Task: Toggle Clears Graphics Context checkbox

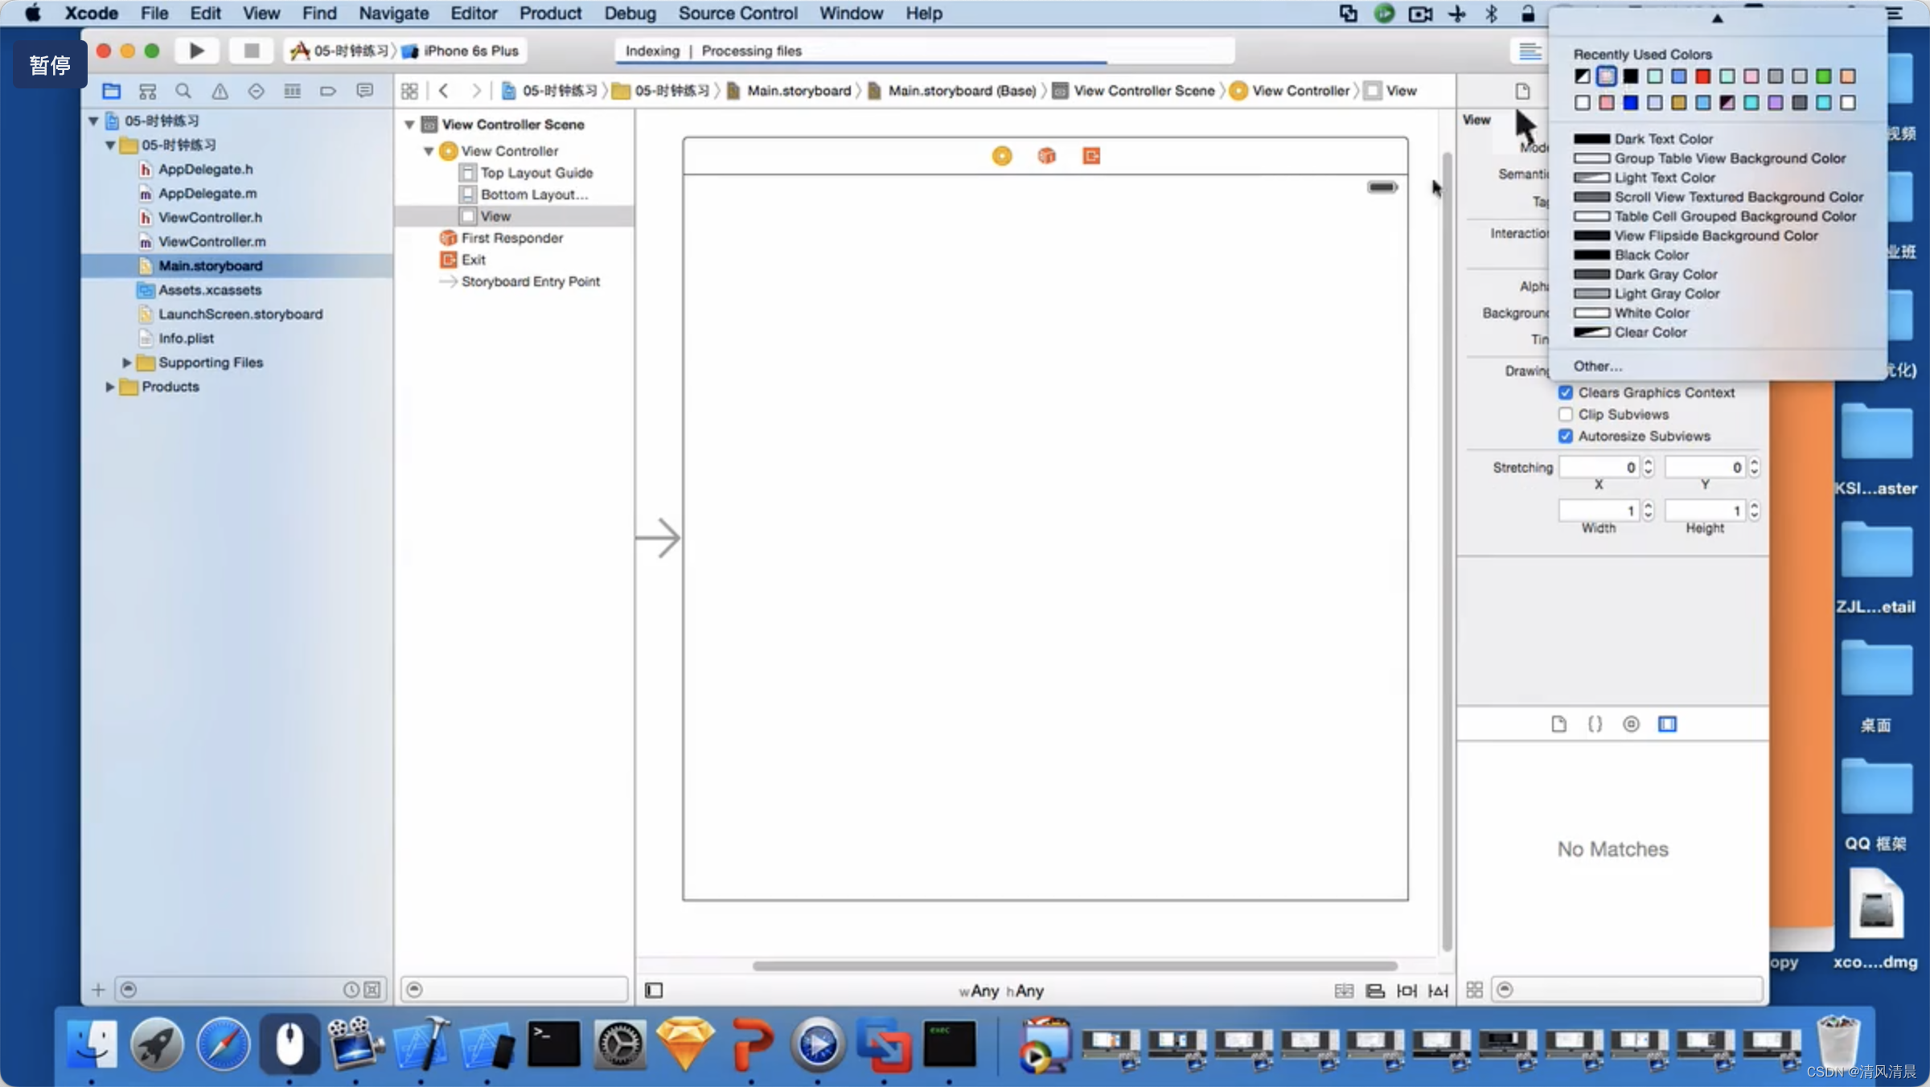Action: [x=1566, y=391]
